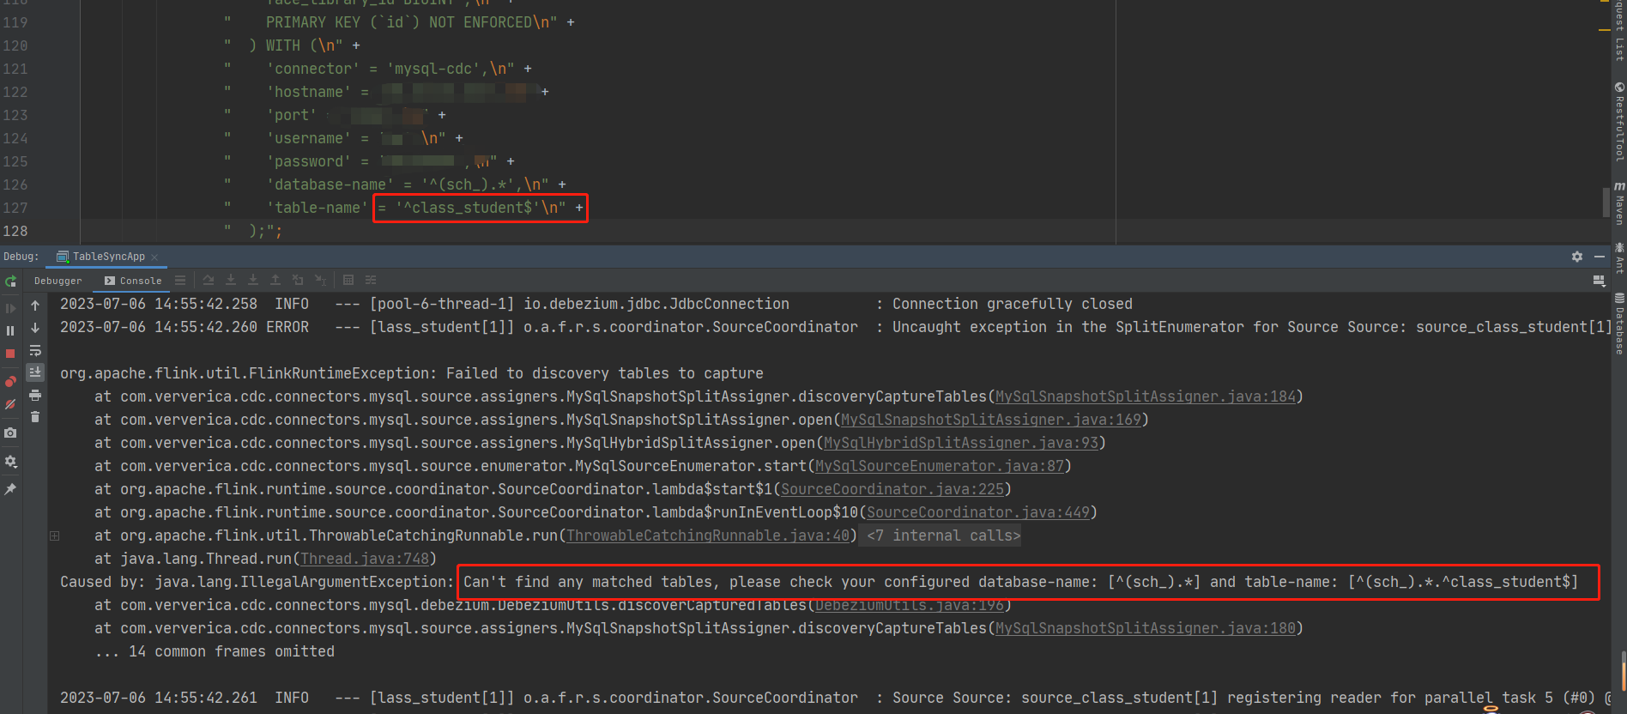Click the fold expand plus in console gutter
This screenshot has width=1627, height=714.
54,535
